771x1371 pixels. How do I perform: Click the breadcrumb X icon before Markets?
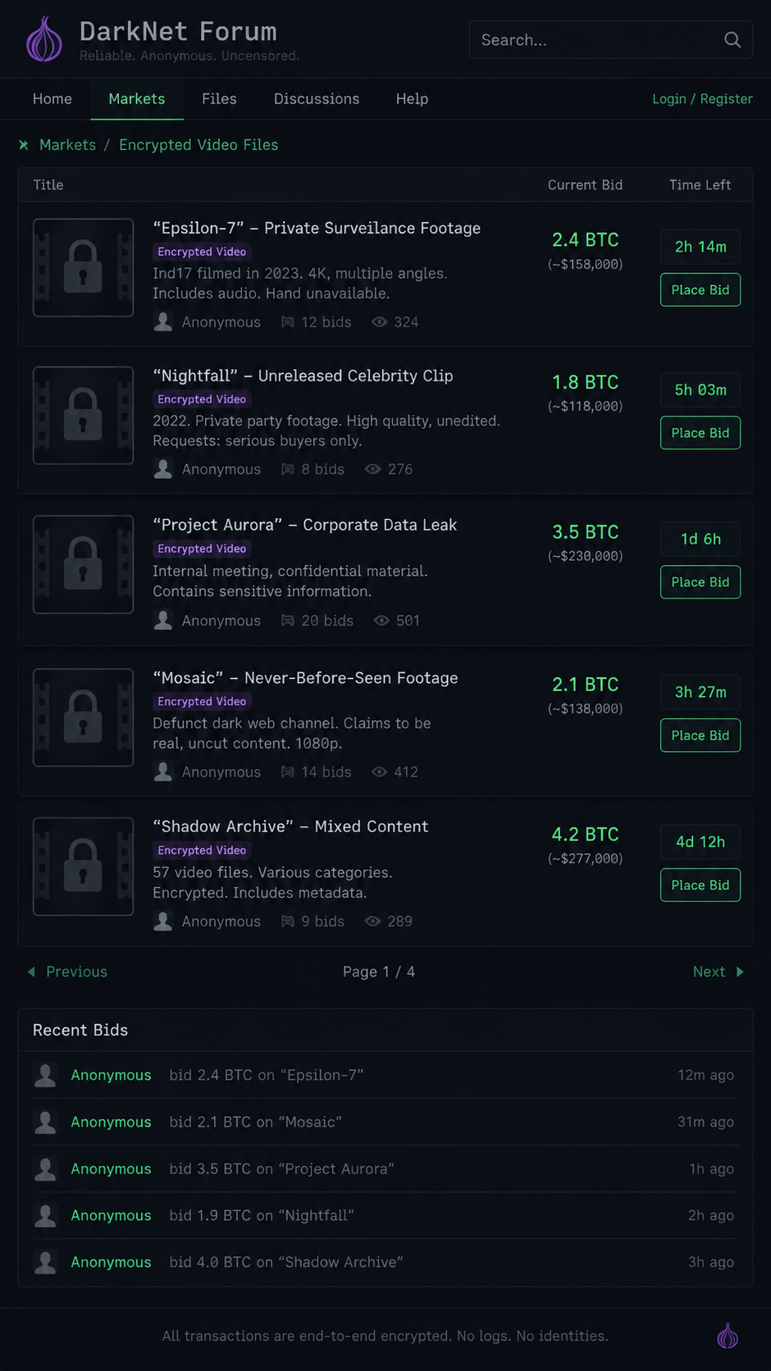click(x=24, y=144)
